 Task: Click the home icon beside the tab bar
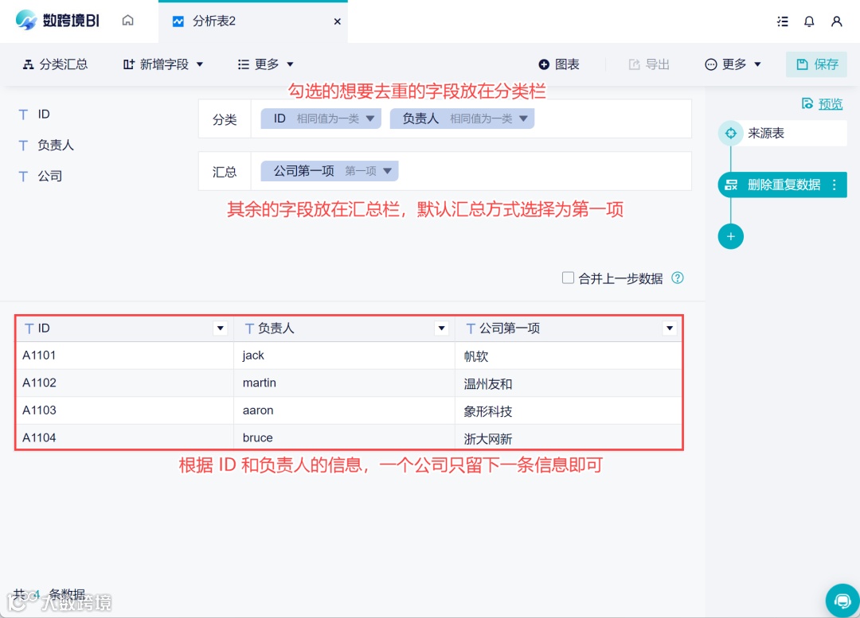[127, 21]
